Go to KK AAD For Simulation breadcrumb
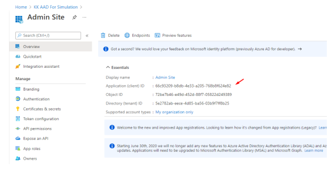This screenshot has height=171, width=335. pyautogui.click(x=56, y=7)
